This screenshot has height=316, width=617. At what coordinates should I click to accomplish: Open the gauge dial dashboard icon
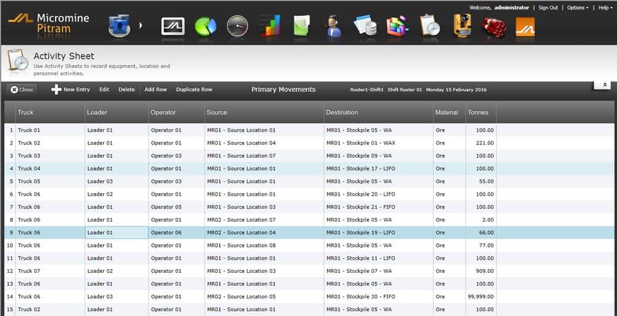pyautogui.click(x=238, y=26)
